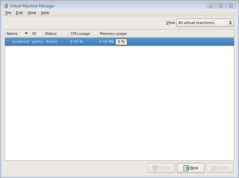Expand the All virtual machines dropdown
This screenshot has width=239, height=178.
pyautogui.click(x=205, y=23)
